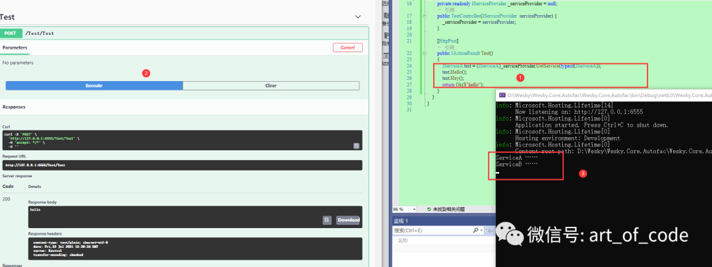Select the Parameters tab
The width and height of the screenshot is (712, 267).
[15, 47]
